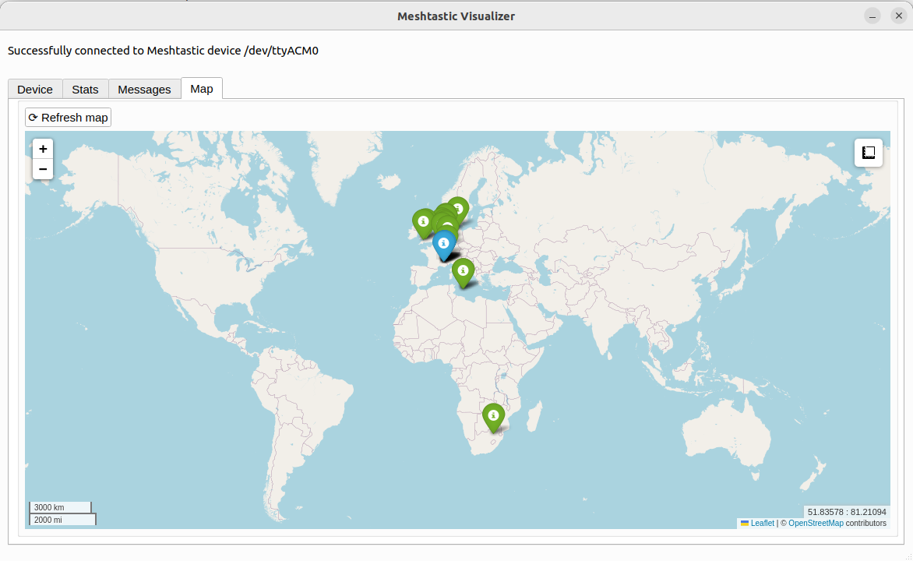Viewport: 913px width, 561px height.
Task: Minimize the Meshtastic Visualizer window
Action: coord(872,16)
